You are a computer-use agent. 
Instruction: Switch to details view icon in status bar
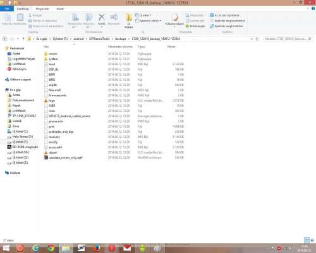click(307, 240)
